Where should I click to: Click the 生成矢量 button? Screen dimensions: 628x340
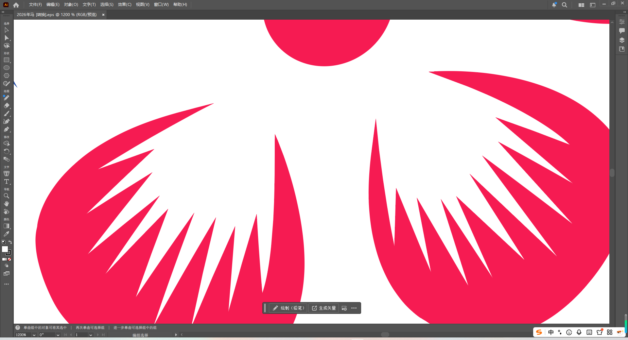click(x=324, y=308)
